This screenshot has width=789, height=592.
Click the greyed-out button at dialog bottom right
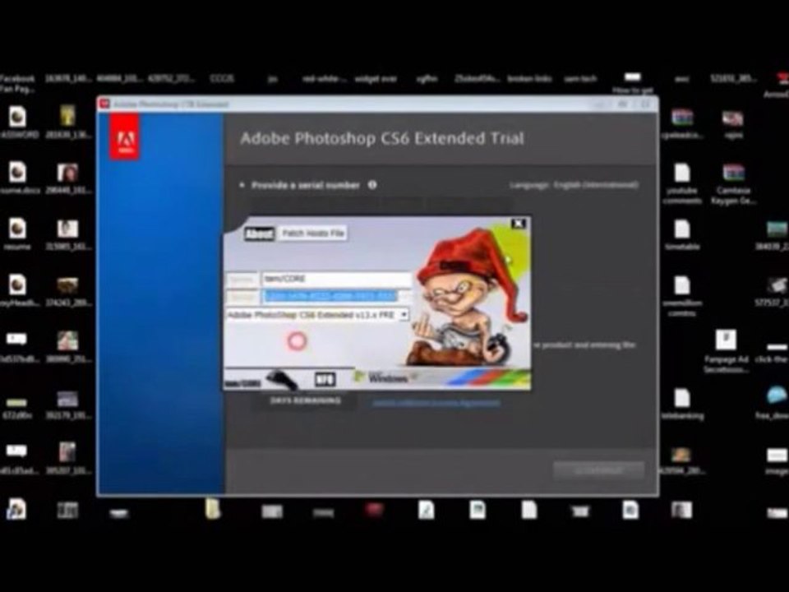coord(598,470)
